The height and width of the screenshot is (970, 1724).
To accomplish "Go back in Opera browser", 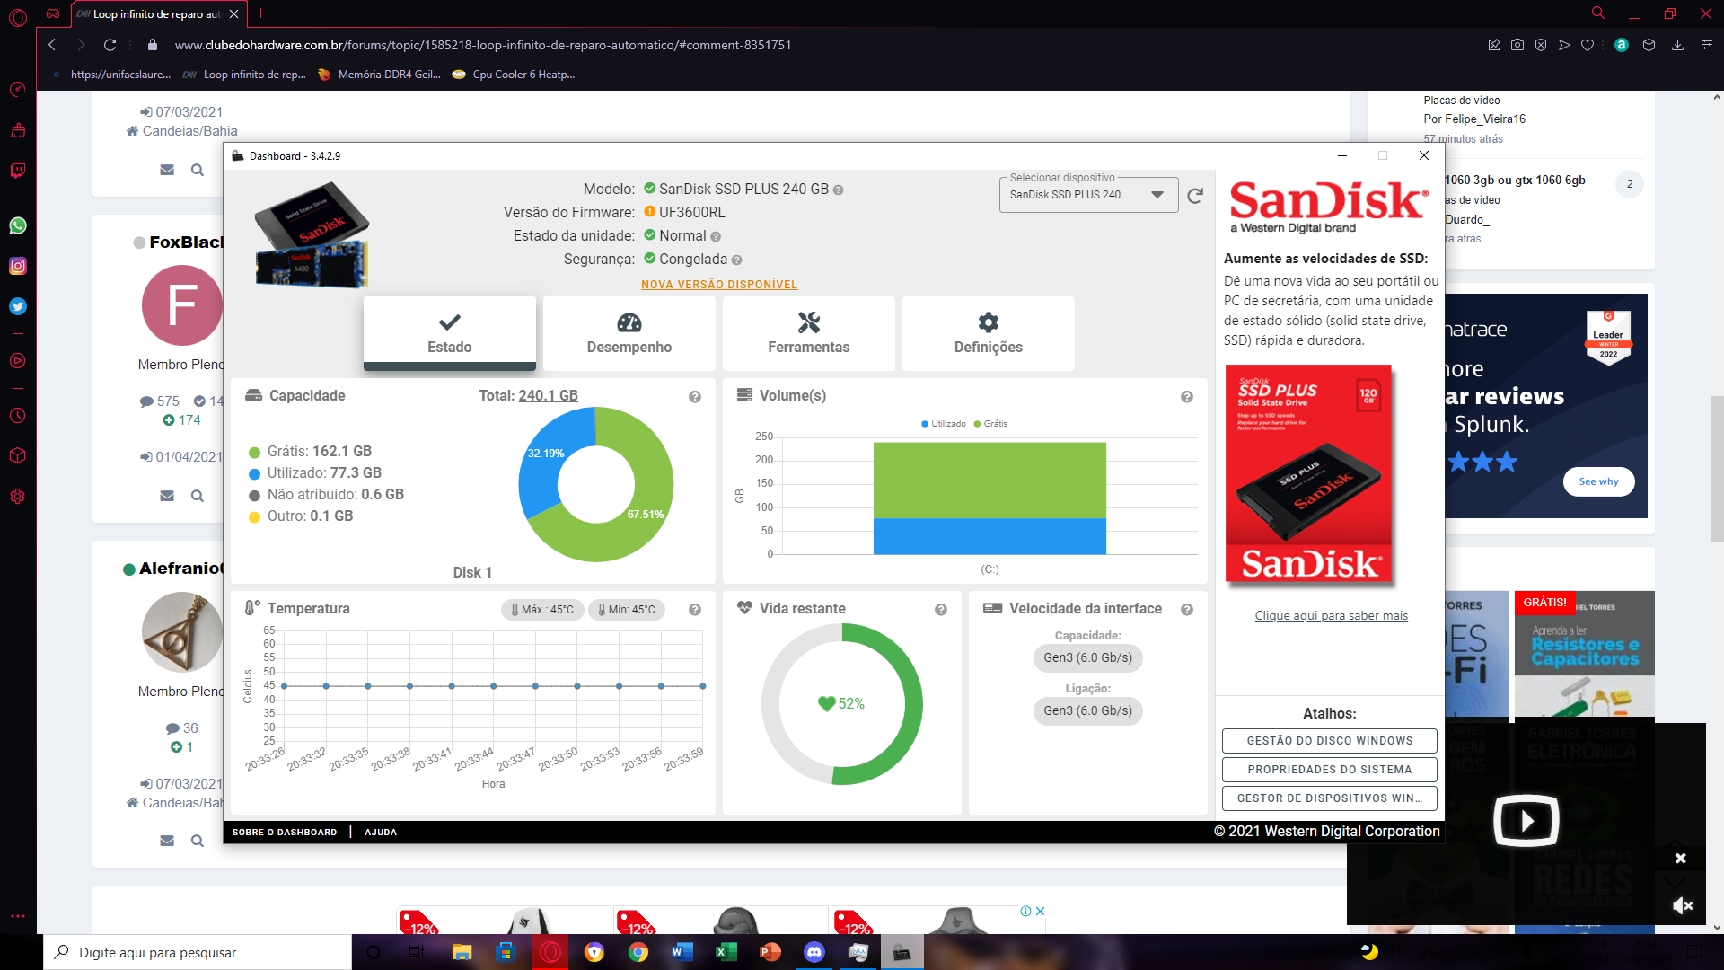I will tap(52, 45).
